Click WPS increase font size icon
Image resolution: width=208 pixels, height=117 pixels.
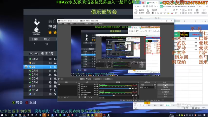point(174,10)
